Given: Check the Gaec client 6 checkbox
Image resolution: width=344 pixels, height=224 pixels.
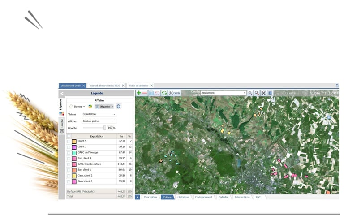Looking at the screenshot, I should click(x=69, y=181).
